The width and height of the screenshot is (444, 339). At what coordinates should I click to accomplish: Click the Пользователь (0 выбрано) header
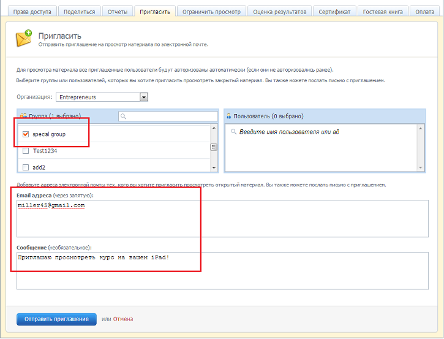click(x=268, y=116)
